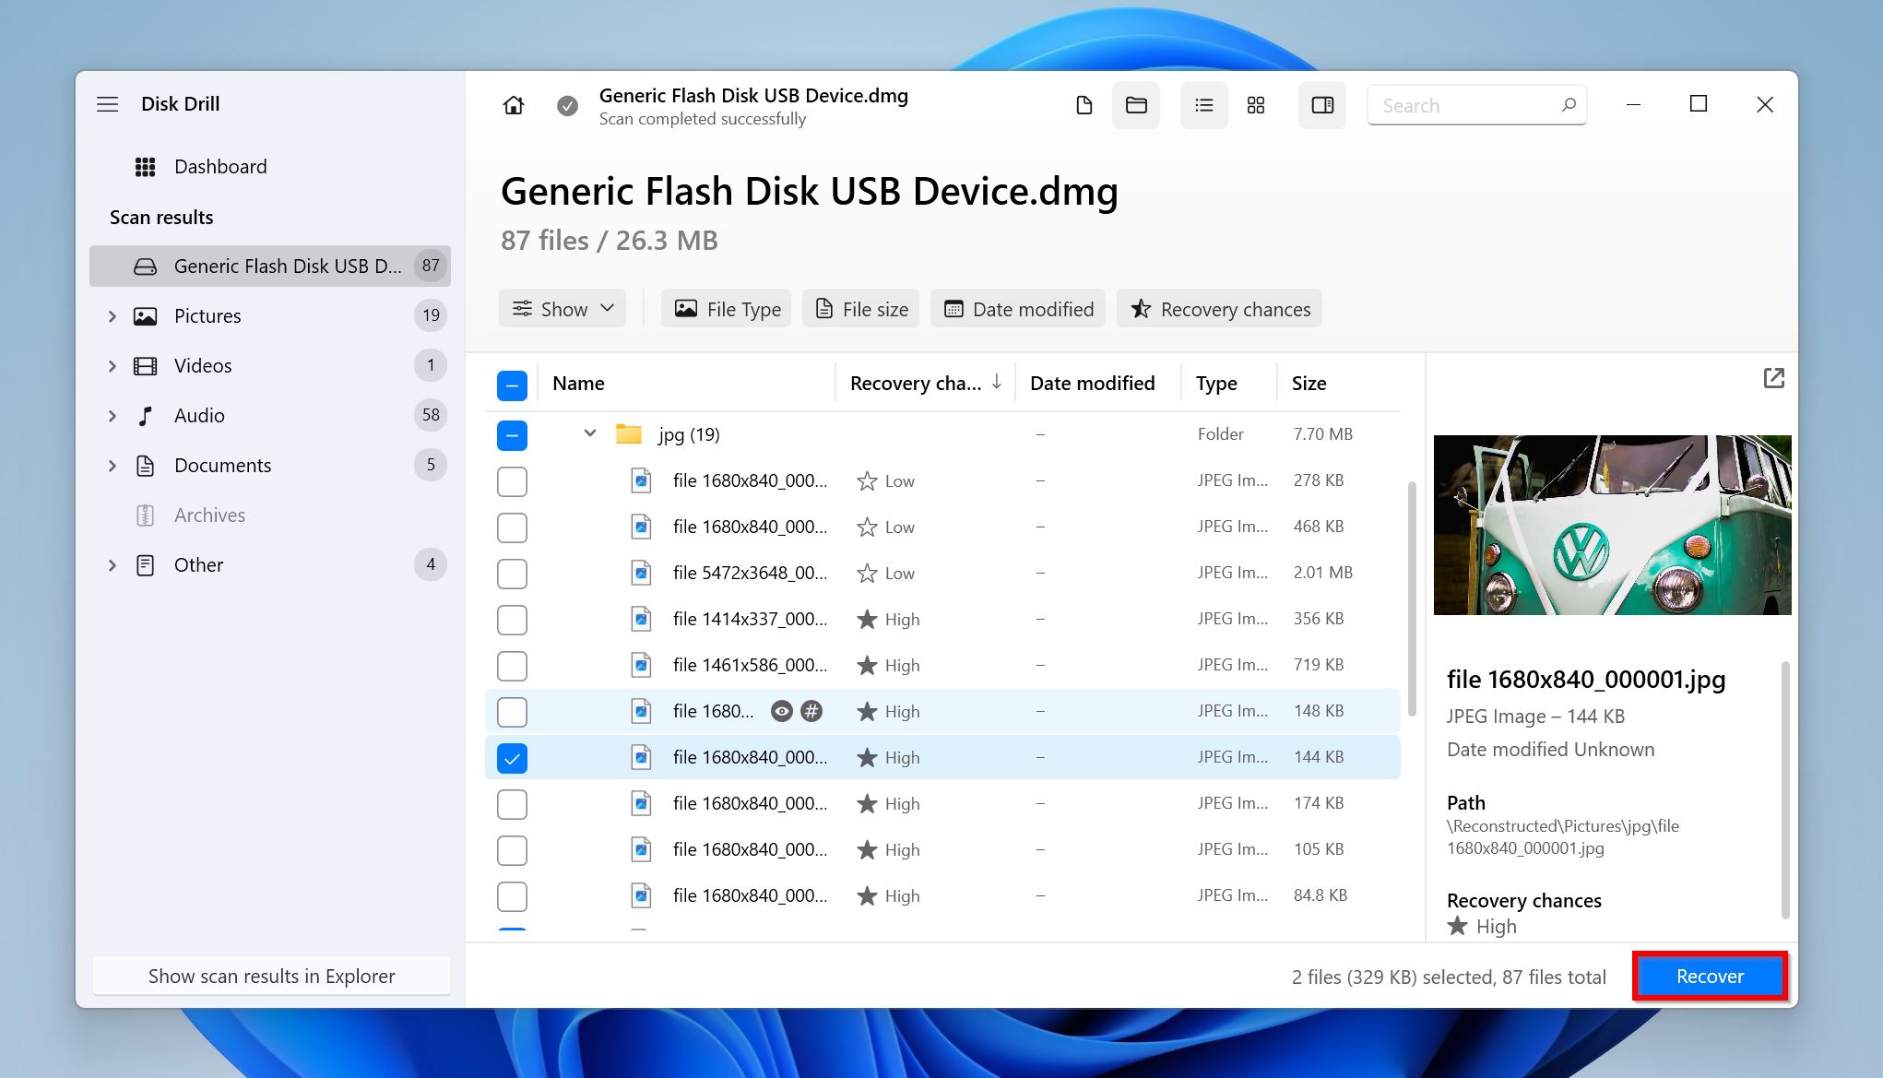This screenshot has width=1883, height=1078.
Task: Toggle split pane view icon
Action: coord(1321,106)
